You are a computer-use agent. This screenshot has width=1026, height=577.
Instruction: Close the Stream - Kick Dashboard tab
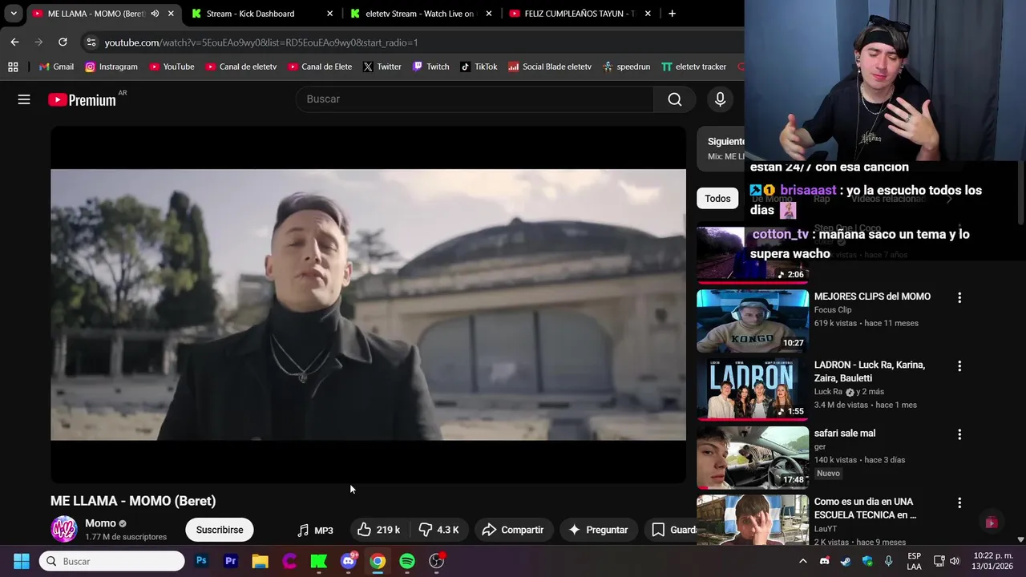(x=329, y=14)
